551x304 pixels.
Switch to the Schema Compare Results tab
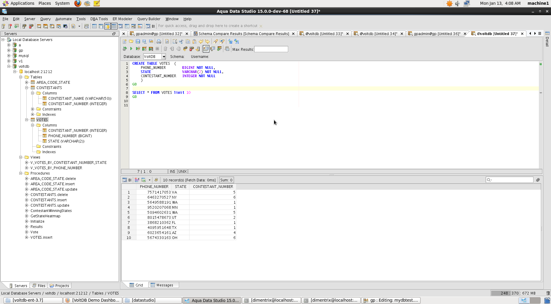pyautogui.click(x=244, y=34)
